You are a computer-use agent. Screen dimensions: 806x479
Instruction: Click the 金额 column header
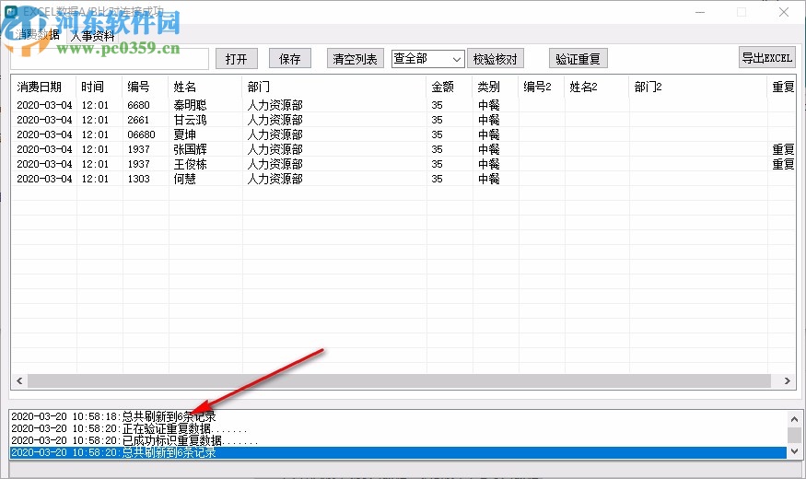(450, 87)
